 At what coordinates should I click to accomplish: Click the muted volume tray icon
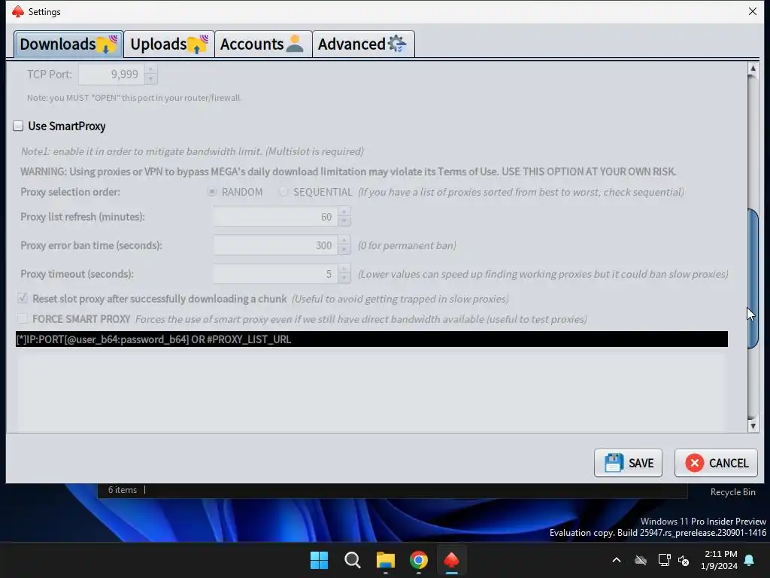coord(684,560)
